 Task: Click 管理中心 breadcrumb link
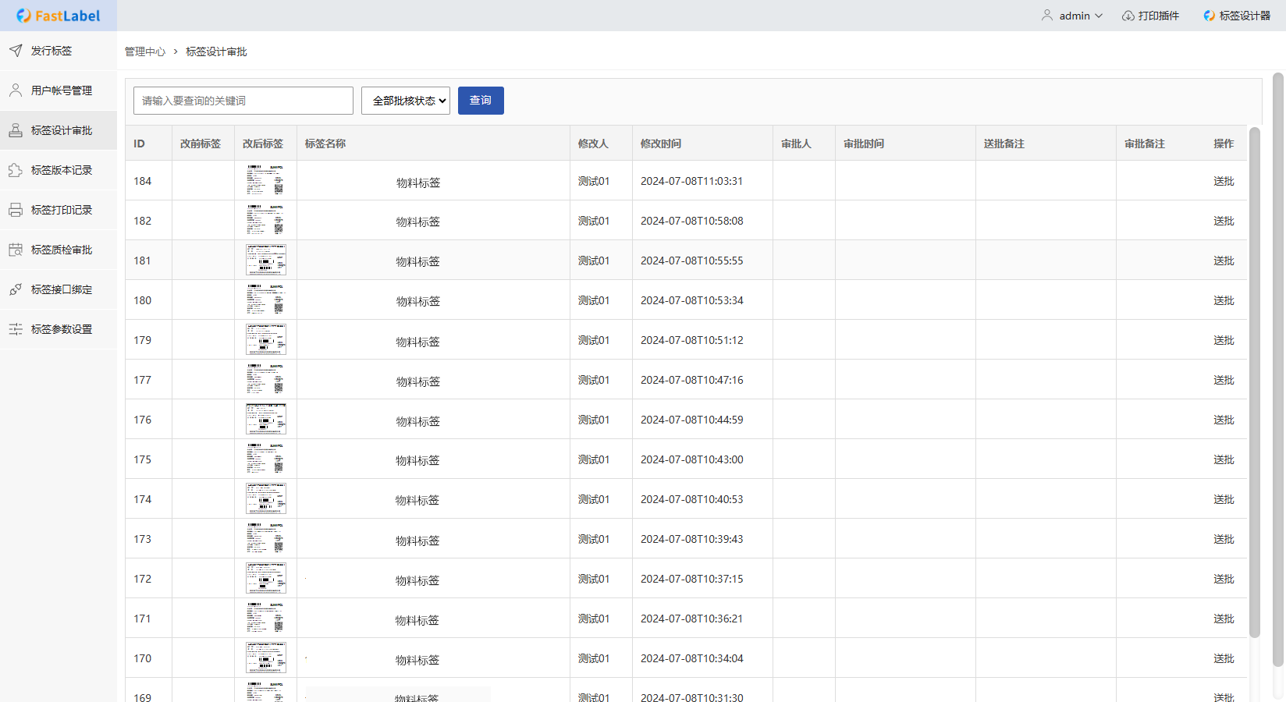(x=145, y=51)
